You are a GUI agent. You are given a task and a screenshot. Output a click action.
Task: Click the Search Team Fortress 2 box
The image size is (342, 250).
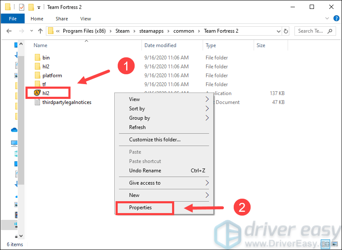pyautogui.click(x=315, y=31)
